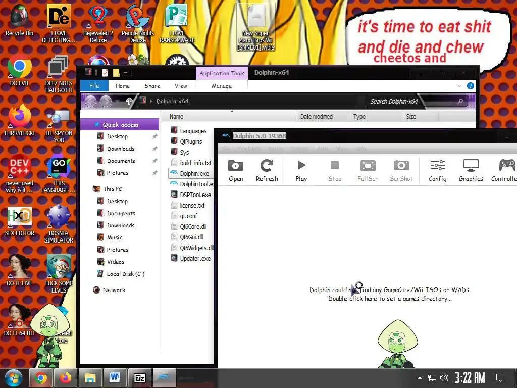Select the Bejeweled 2 Deluxe desktop icon
This screenshot has width=517, height=388.
pyautogui.click(x=98, y=24)
